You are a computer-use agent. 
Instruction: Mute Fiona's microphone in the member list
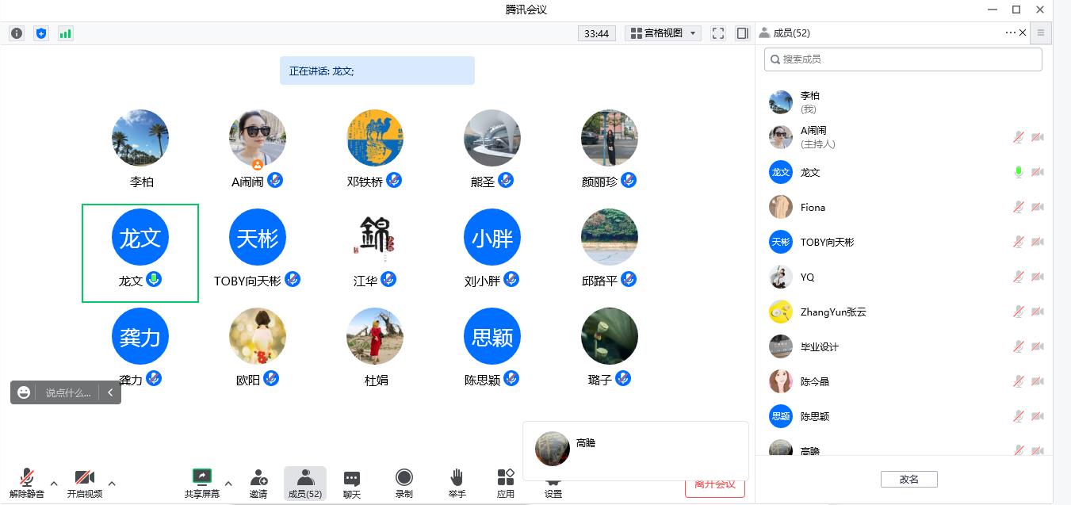pos(1017,207)
